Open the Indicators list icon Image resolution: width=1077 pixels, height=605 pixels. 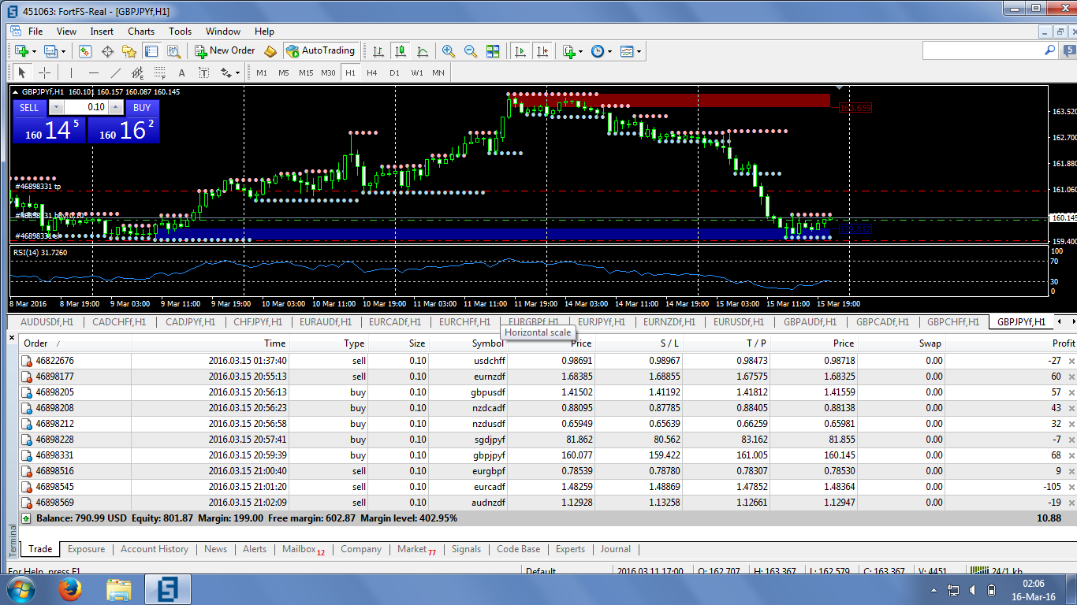[x=569, y=51]
